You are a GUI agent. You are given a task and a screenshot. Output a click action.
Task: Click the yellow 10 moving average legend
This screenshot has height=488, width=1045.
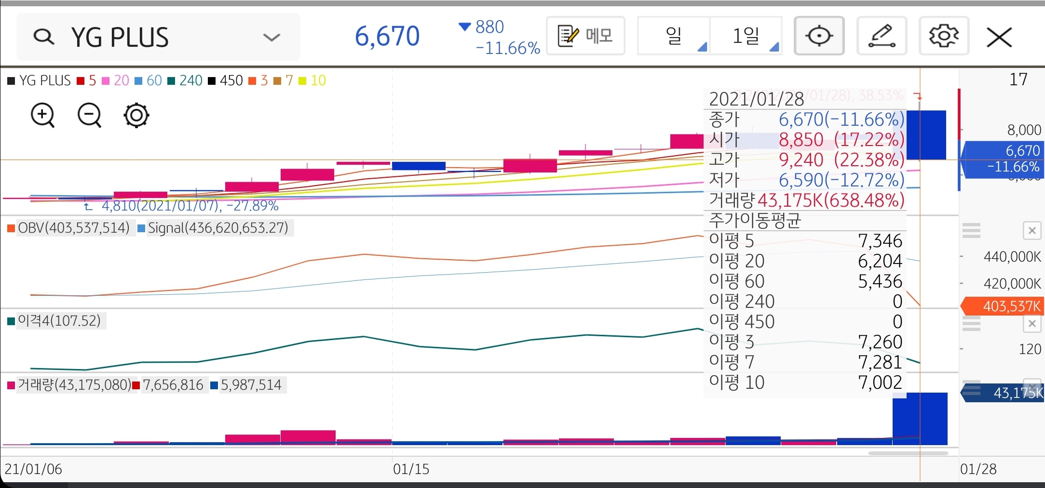click(x=312, y=80)
